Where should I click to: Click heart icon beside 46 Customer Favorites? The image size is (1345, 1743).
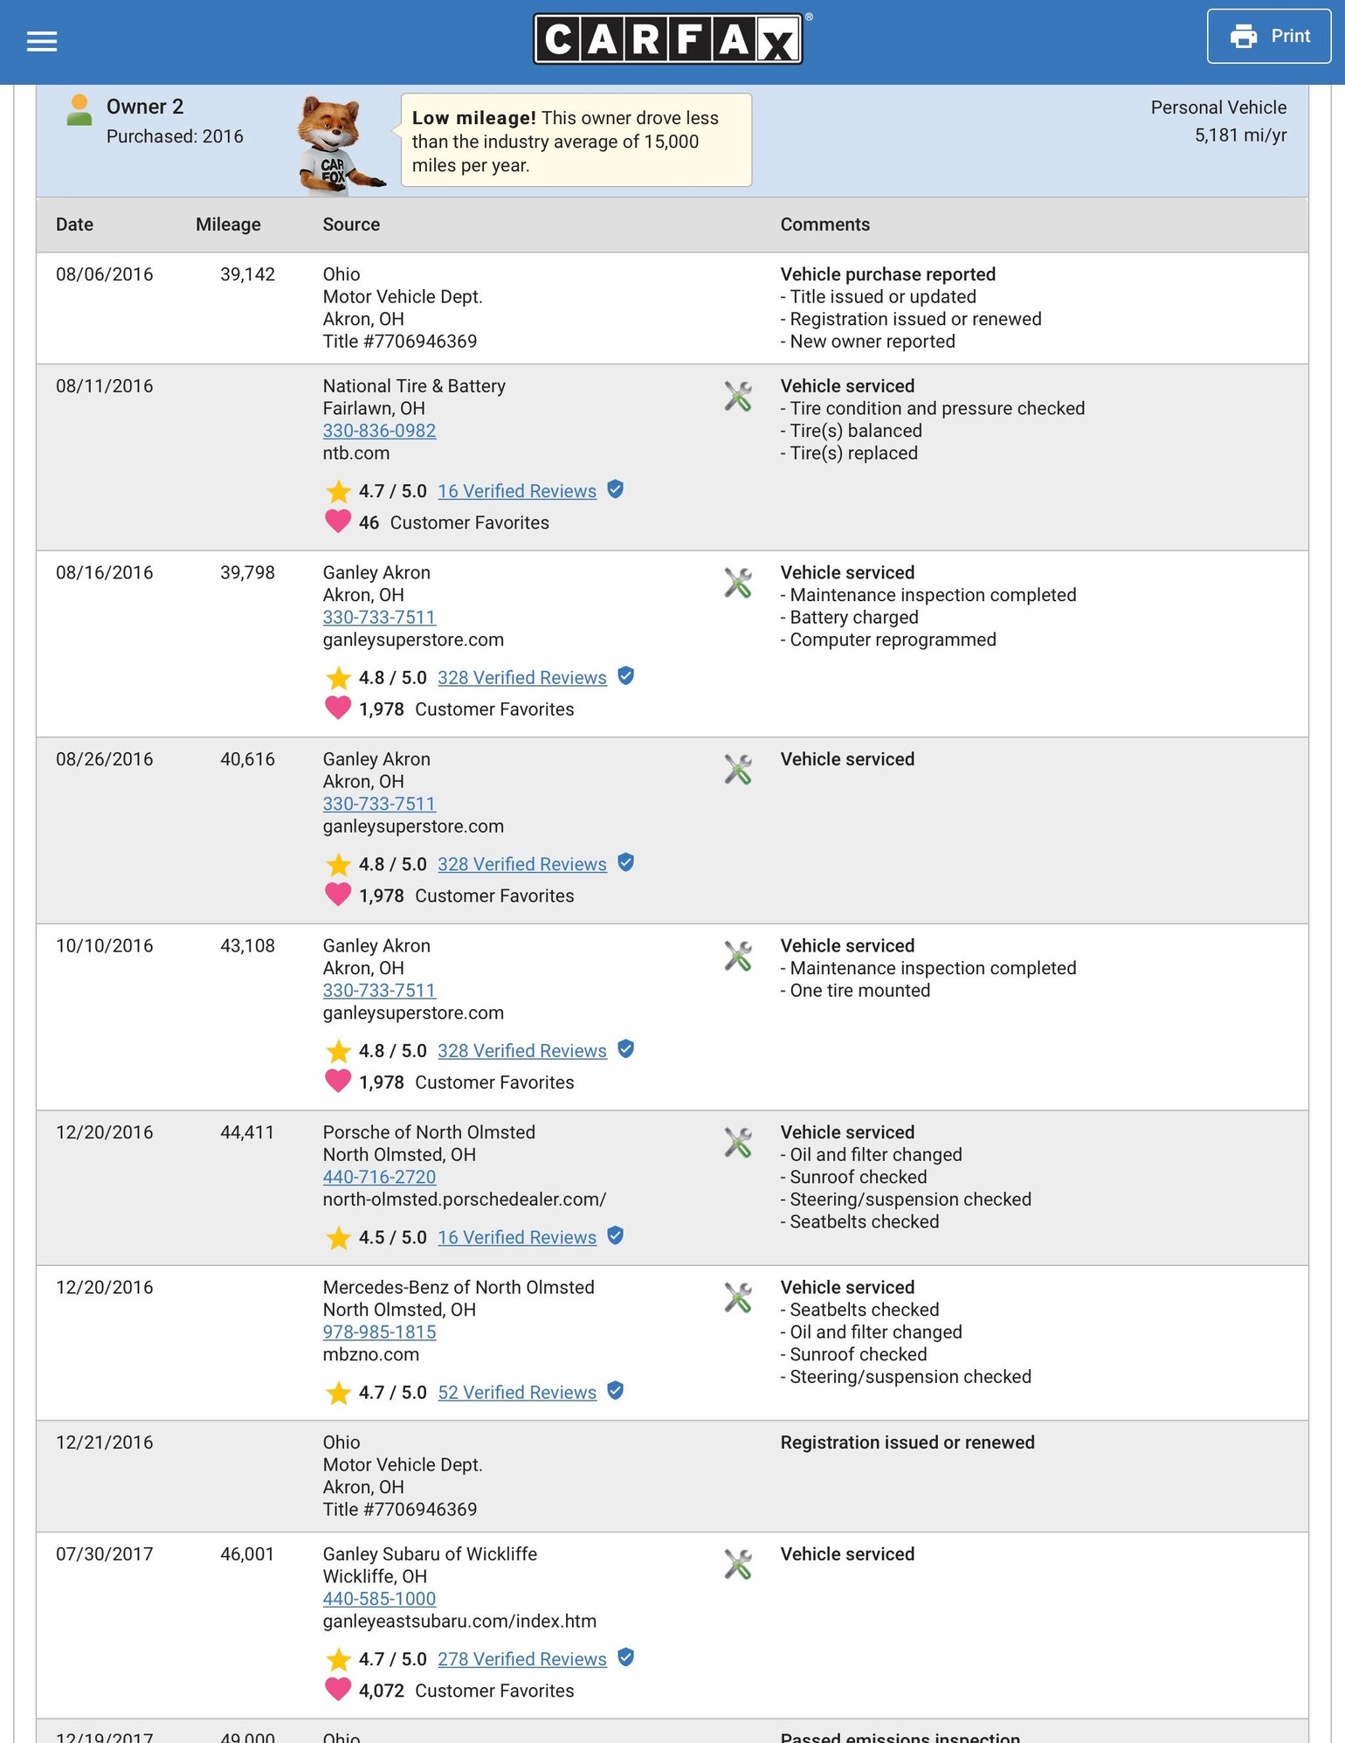[x=338, y=522]
